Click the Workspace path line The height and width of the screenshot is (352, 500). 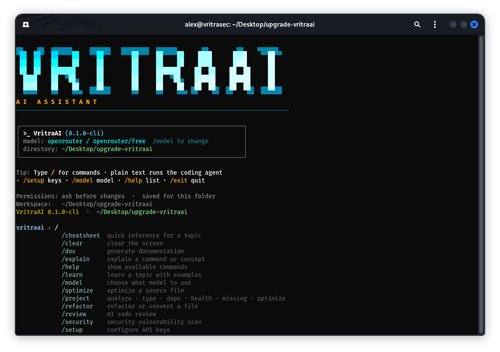point(84,204)
